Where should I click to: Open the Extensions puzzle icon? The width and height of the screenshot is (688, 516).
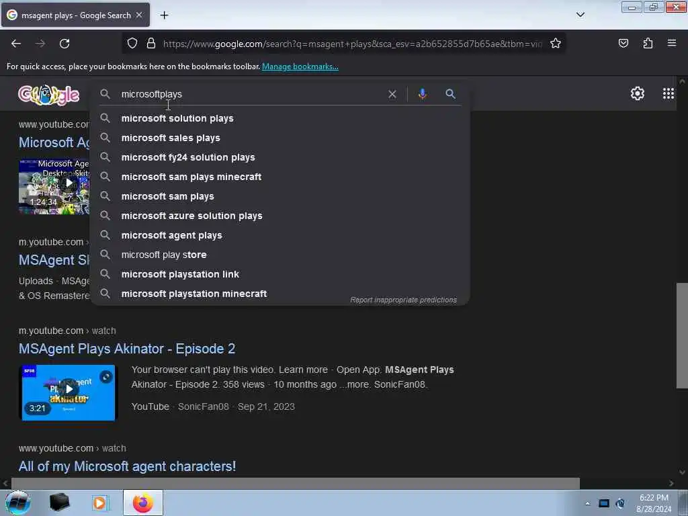pos(648,44)
